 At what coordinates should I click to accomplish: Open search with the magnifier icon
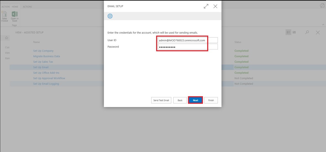(x=307, y=32)
